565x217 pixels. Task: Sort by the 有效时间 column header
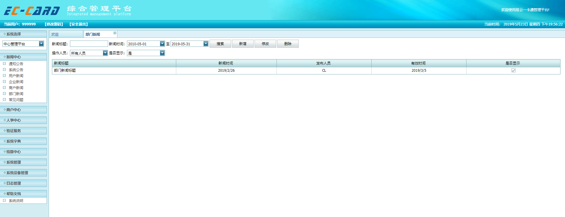click(x=419, y=63)
